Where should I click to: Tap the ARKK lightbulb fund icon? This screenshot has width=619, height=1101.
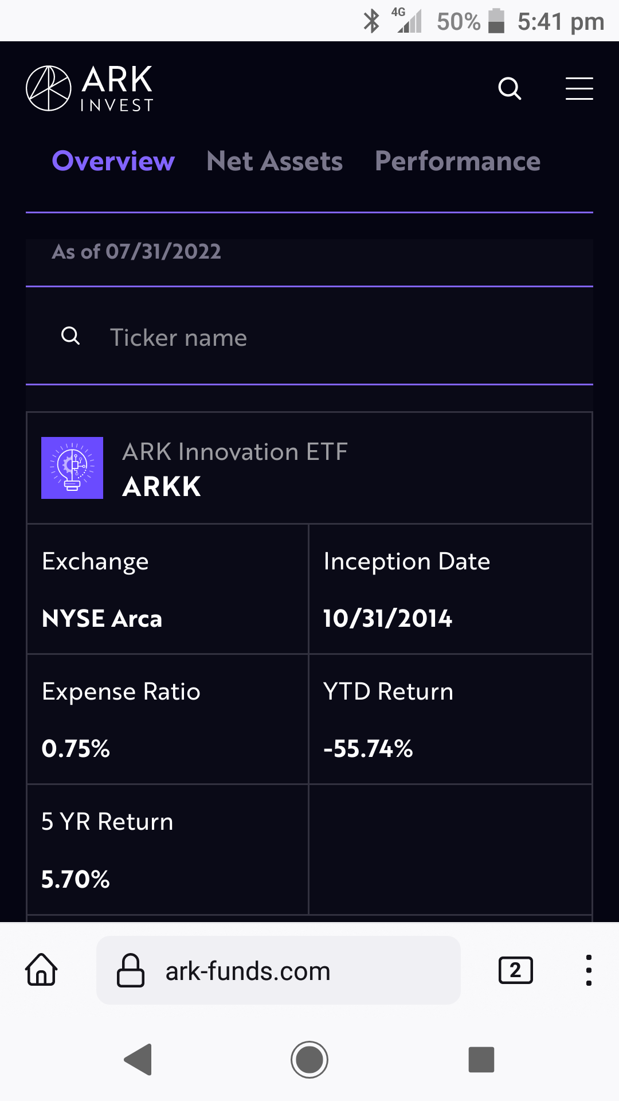72,468
